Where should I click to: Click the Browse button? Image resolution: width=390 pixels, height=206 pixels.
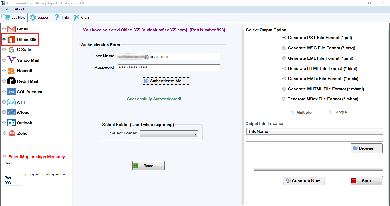tap(366, 148)
